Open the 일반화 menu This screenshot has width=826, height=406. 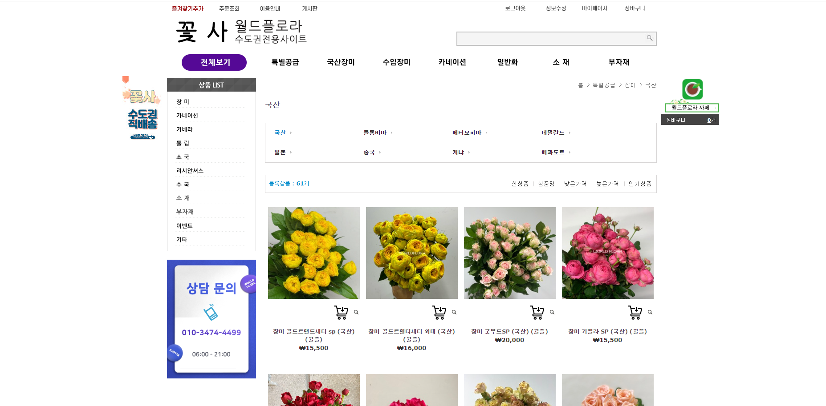coord(508,62)
